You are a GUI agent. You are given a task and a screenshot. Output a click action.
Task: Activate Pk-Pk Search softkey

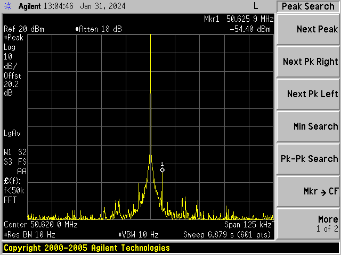(x=308, y=159)
